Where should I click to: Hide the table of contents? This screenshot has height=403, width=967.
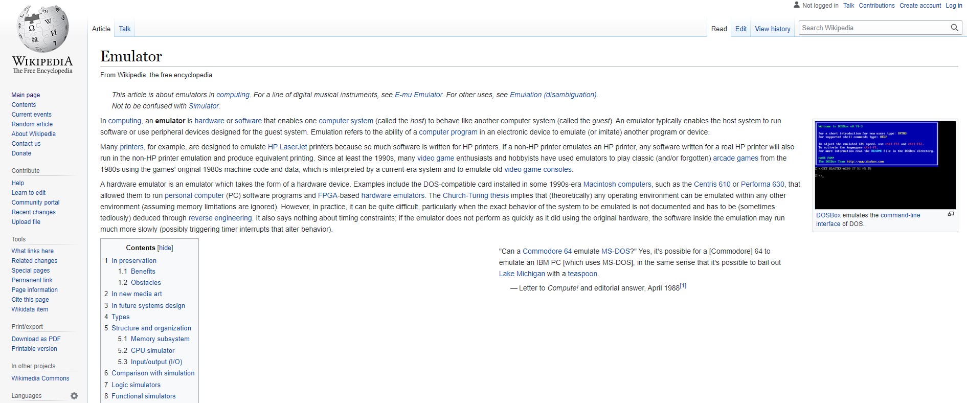click(x=165, y=248)
